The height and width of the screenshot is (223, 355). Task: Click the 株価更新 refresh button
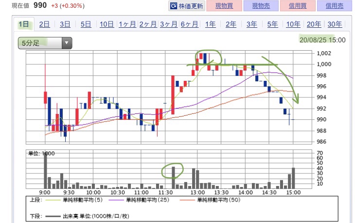[x=186, y=6]
